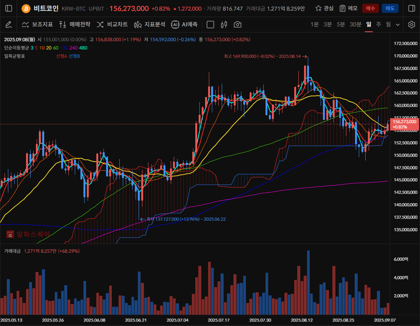This screenshot has width=420, height=326.
Task: Change candlestick chart type icon
Action: coord(224,25)
